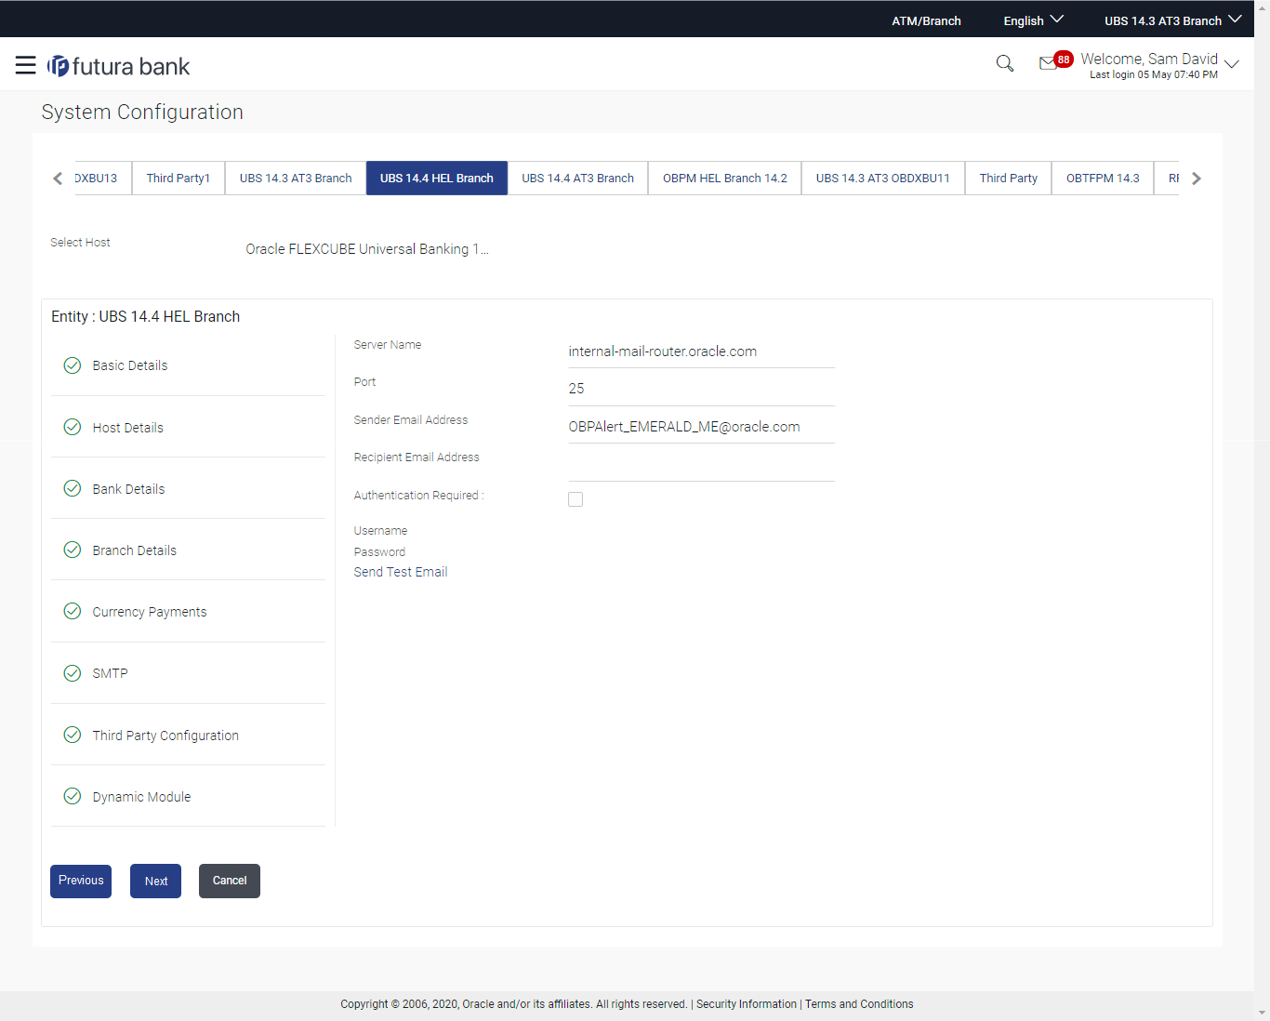Open Terms and Conditions footer link
This screenshot has height=1021, width=1270.
[x=859, y=1004]
